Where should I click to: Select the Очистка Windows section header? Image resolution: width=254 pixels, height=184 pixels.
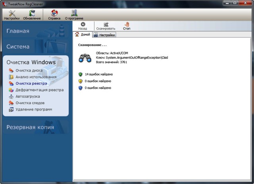(x=31, y=62)
